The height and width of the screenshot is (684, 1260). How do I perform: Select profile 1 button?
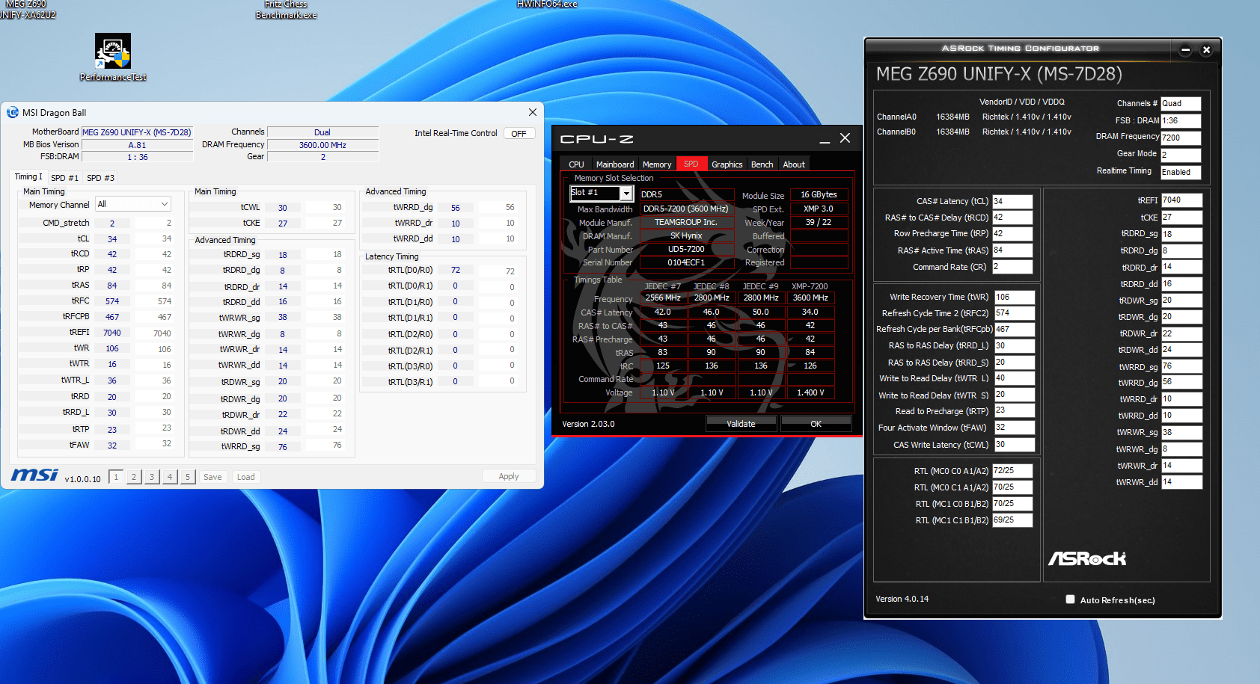click(x=116, y=477)
